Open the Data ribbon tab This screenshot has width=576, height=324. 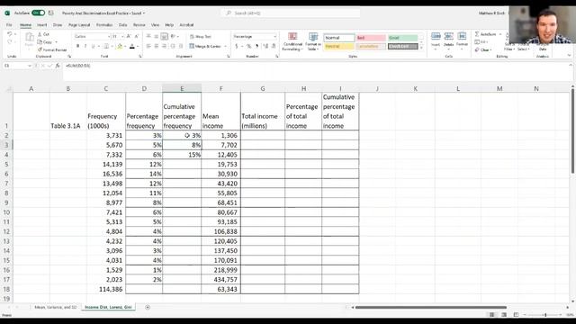(122, 25)
